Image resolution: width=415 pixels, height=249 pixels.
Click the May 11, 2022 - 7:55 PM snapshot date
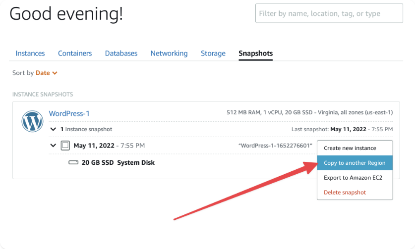[x=109, y=146]
